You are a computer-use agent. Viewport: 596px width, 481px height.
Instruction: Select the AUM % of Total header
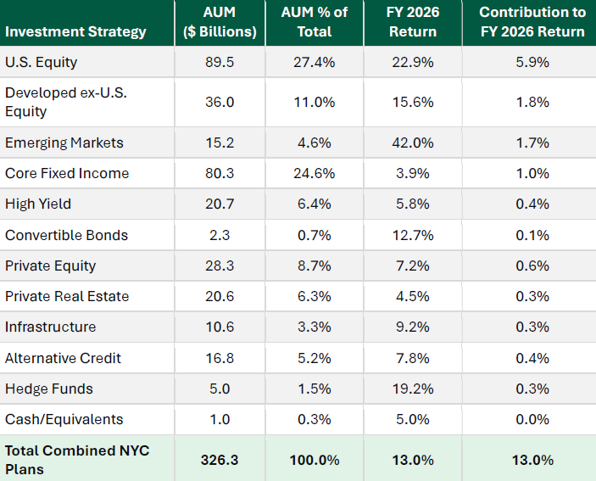click(x=315, y=22)
